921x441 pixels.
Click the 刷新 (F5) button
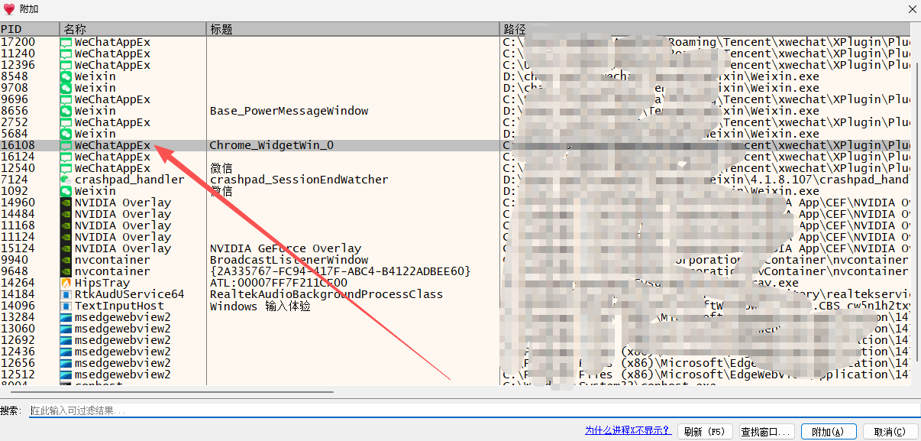click(x=705, y=432)
